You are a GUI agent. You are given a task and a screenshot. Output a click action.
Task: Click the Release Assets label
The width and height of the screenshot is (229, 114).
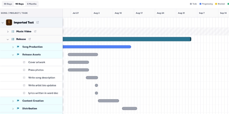tap(31, 55)
